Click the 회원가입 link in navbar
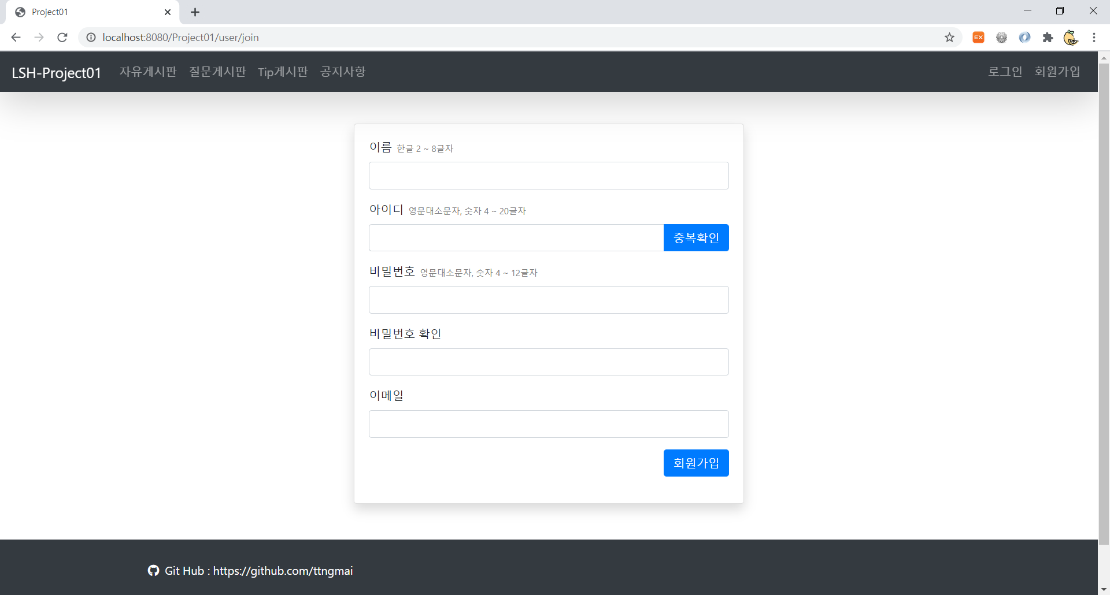1110x595 pixels. click(1057, 72)
